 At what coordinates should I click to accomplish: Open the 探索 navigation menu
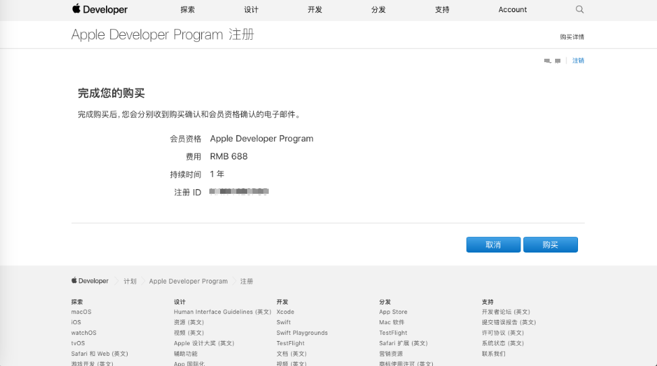[187, 9]
